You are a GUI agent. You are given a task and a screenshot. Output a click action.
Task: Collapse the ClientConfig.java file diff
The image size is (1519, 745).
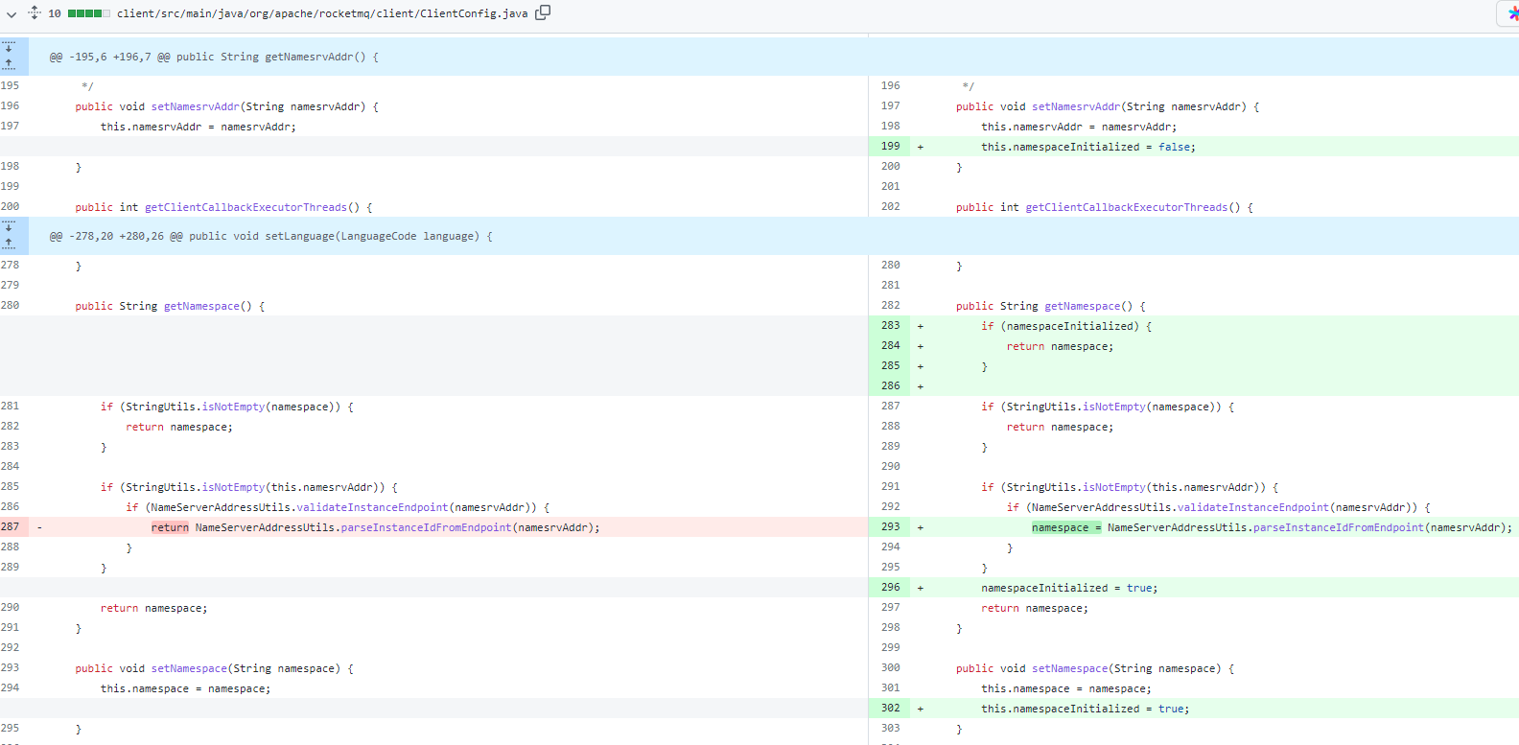click(x=12, y=13)
